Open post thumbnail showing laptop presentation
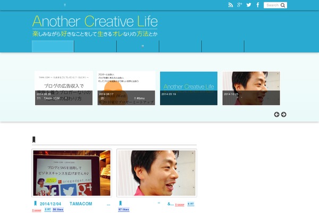Image resolution: width=319 pixels, height=213 pixels. [72, 173]
